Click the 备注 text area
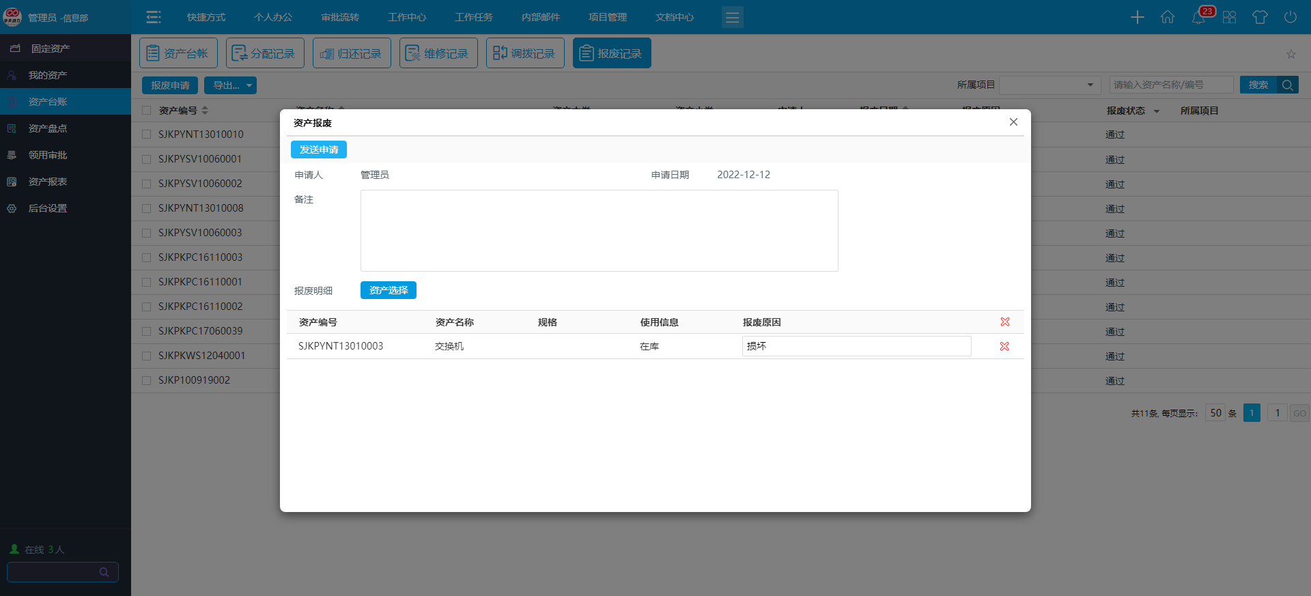1311x596 pixels. 599,231
